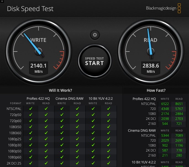Viewport: 189px width, 167px height.
Task: Click ProRes write checkmark for 1080p30
Action: pyautogui.click(x=31, y=145)
